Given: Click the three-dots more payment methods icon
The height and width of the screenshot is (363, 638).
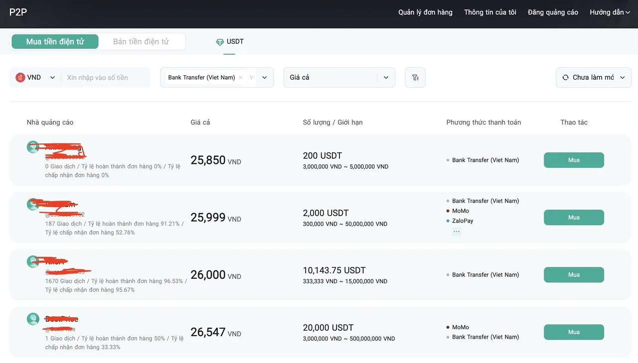Looking at the screenshot, I should [457, 232].
